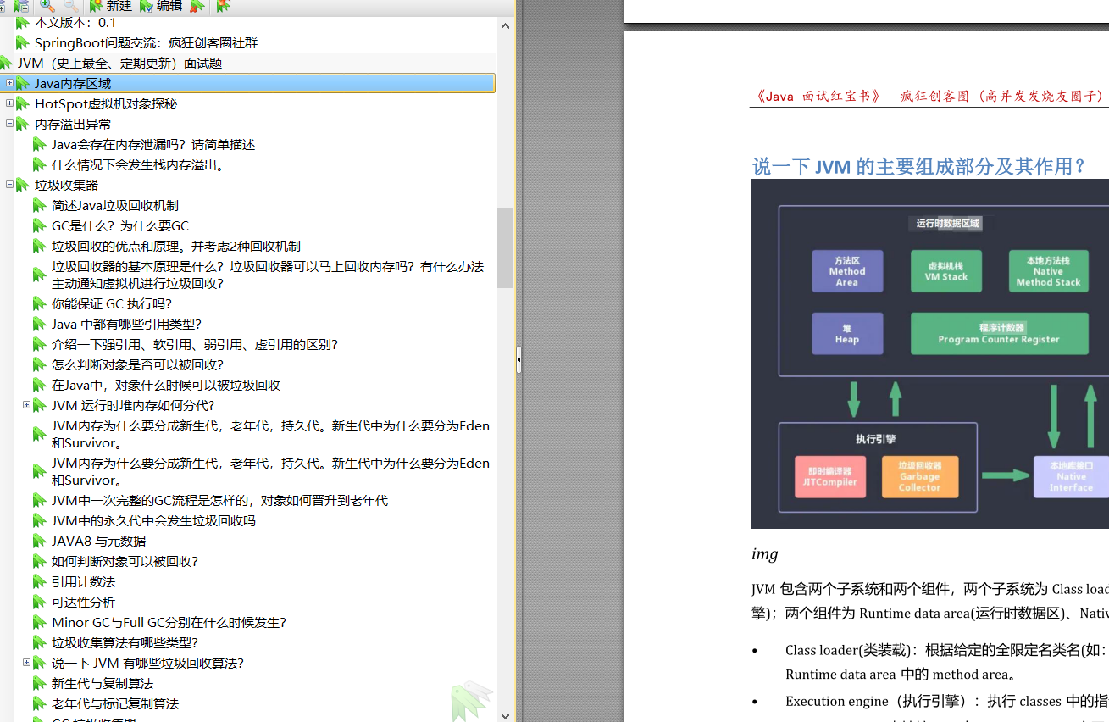Viewport: 1109px width, 722px height.
Task: Click the heading 说一下 JVM 的主要组成部分及其作用
Action: pyautogui.click(x=918, y=166)
